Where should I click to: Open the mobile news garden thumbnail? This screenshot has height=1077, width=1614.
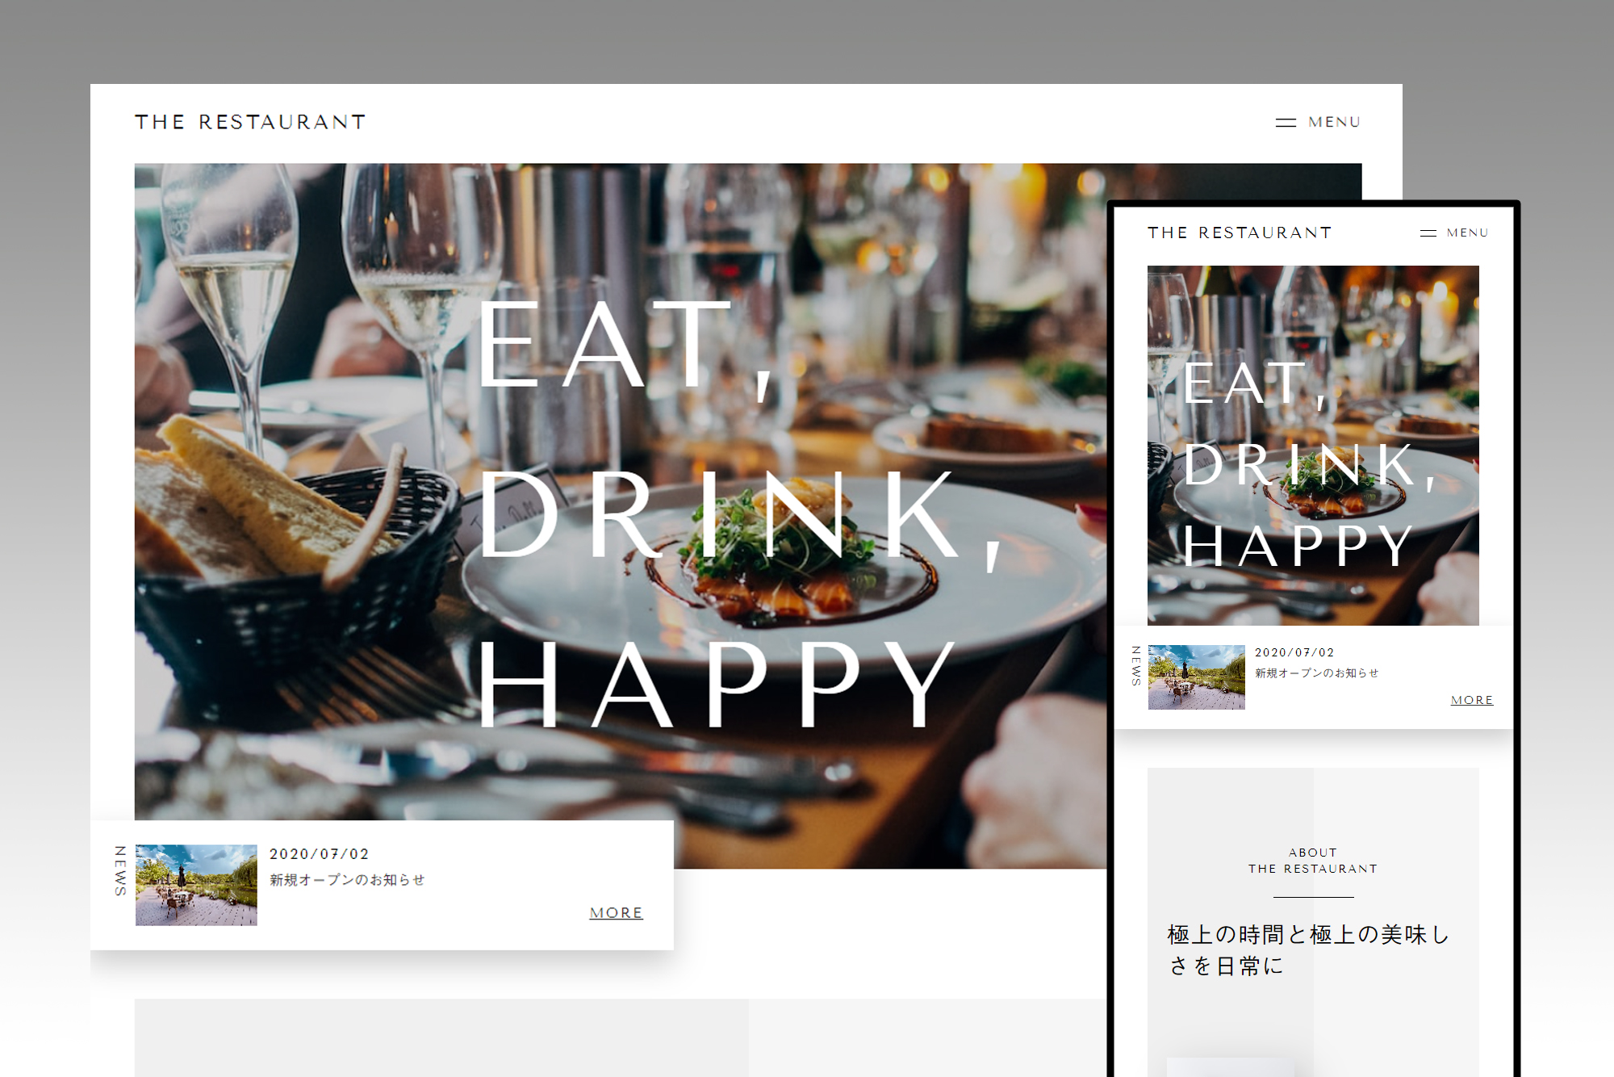(x=1196, y=677)
